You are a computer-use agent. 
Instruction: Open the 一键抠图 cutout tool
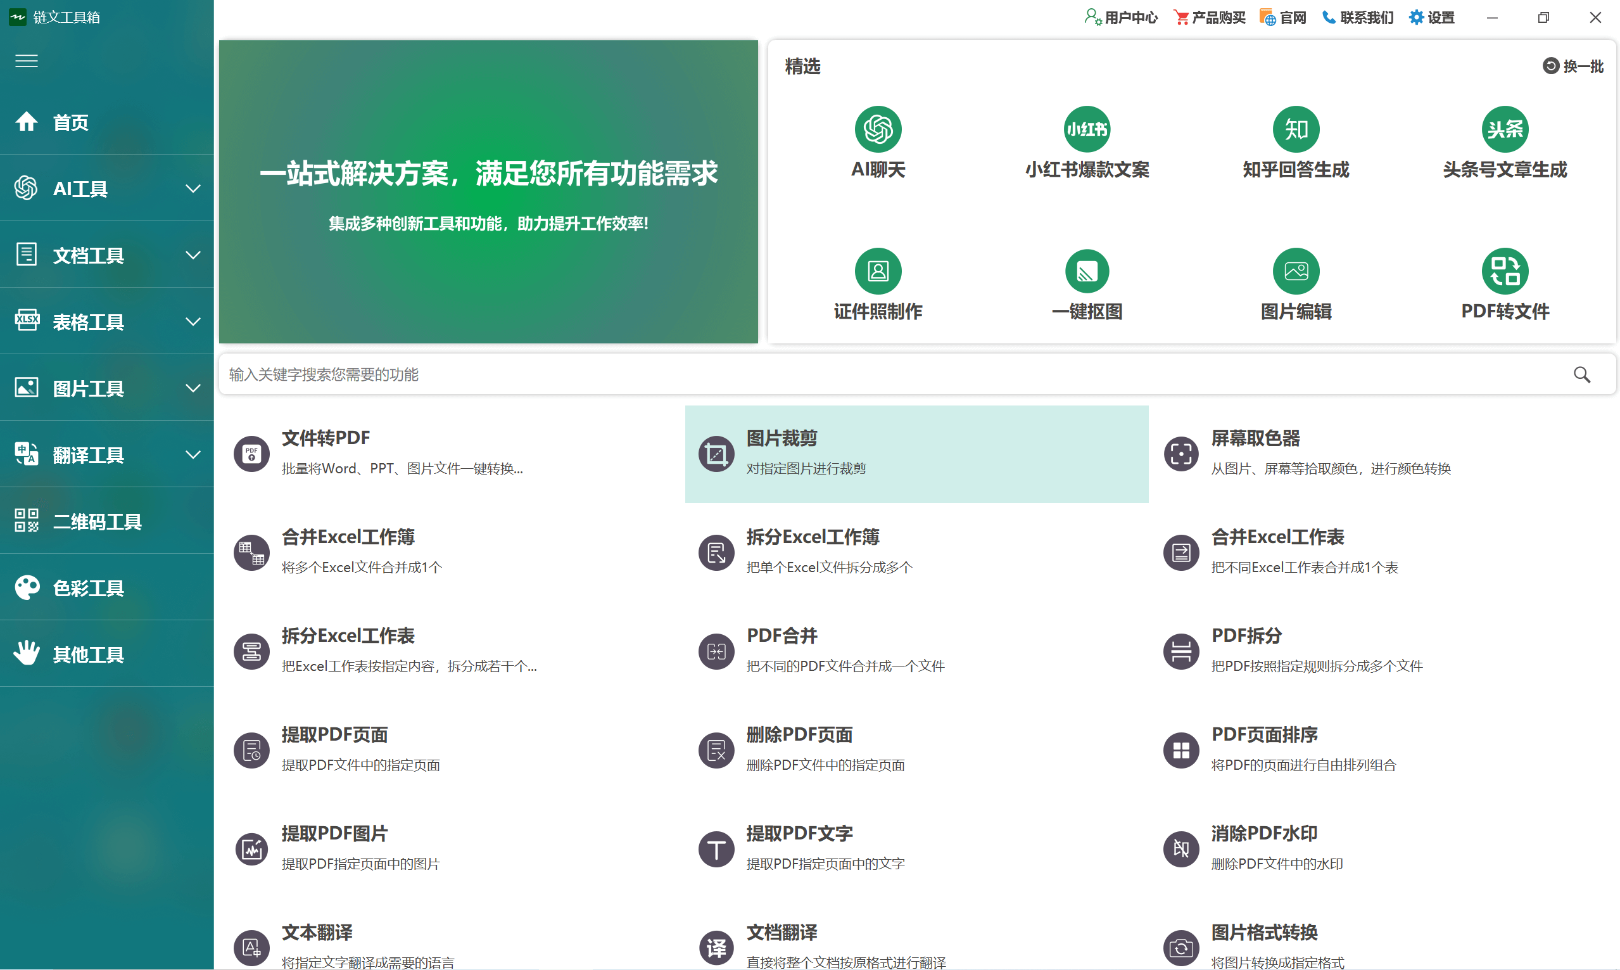[x=1086, y=286]
